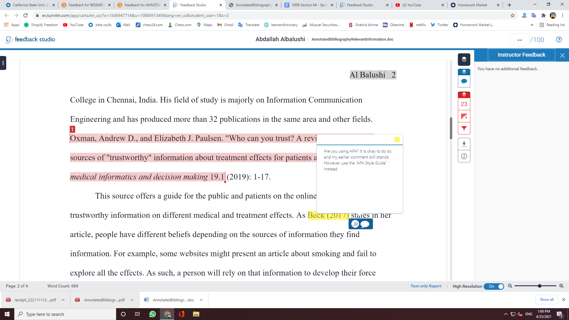Open the browser extensions puzzle icon
This screenshot has width=569, height=320.
tap(543, 15)
